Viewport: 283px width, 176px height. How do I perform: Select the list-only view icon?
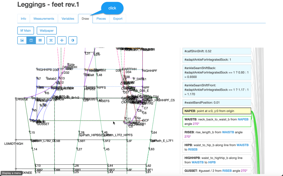(x=40, y=40)
